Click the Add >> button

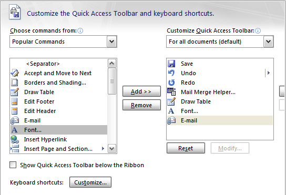[141, 91]
